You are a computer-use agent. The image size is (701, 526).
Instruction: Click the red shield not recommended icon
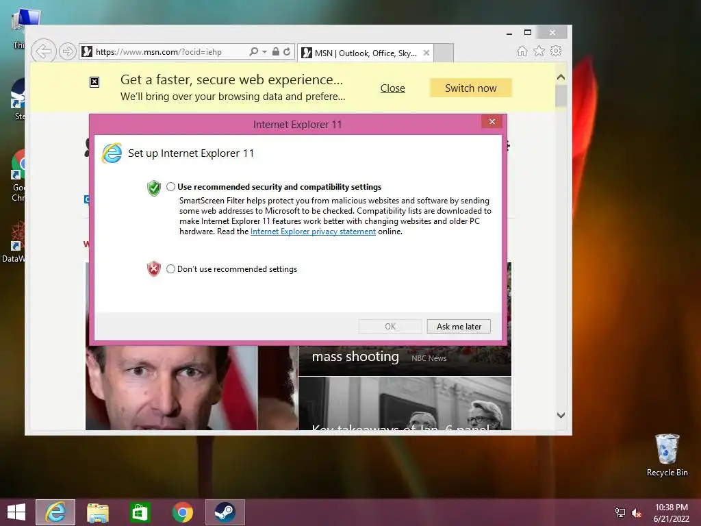[154, 268]
